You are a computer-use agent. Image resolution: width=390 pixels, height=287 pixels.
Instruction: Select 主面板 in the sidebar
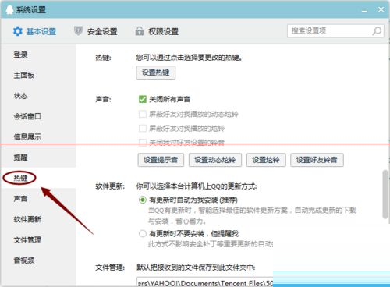coord(24,76)
